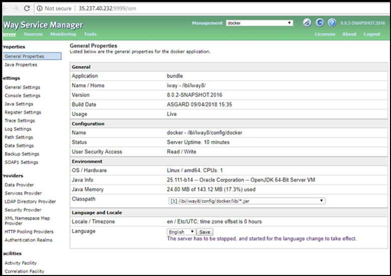The width and height of the screenshot is (391, 276).
Task: Open Java Settings
Action: click(x=19, y=104)
